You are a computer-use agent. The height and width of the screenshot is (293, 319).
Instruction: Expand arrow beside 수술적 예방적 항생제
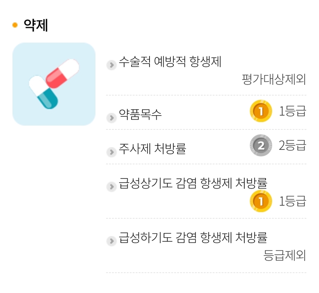[x=111, y=65]
